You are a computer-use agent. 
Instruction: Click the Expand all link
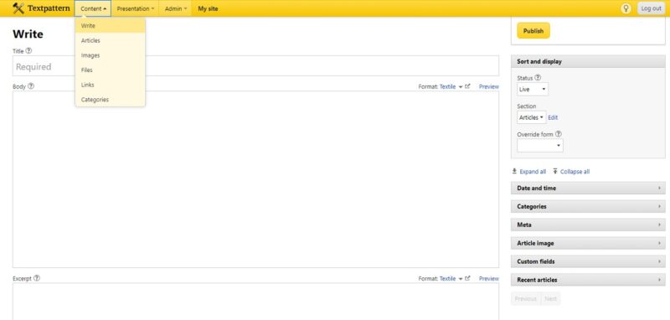point(533,172)
